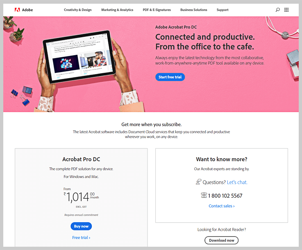This screenshot has width=302, height=250.
Task: Open the Support menu item
Action: pos(223,10)
